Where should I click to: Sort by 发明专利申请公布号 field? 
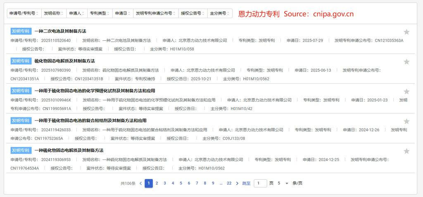click(x=156, y=14)
